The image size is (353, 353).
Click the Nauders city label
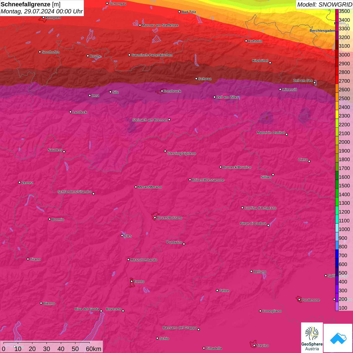[x=55, y=150]
